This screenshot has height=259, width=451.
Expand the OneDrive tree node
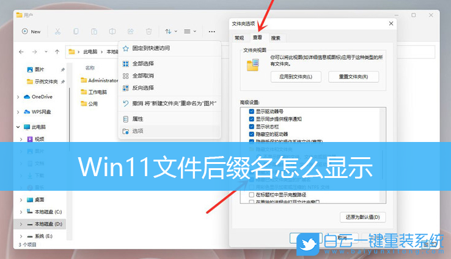click(18, 97)
